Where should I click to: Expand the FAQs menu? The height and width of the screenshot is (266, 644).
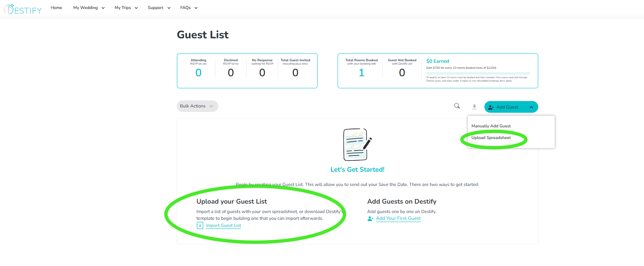(x=188, y=8)
